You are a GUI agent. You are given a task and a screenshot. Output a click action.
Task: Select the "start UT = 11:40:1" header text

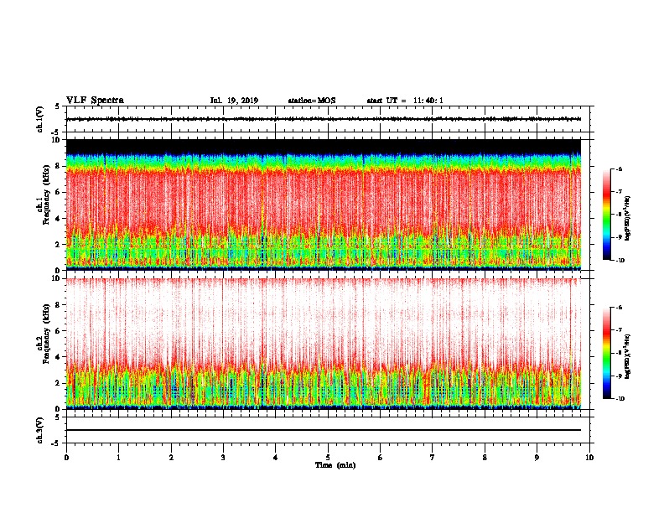(x=405, y=101)
